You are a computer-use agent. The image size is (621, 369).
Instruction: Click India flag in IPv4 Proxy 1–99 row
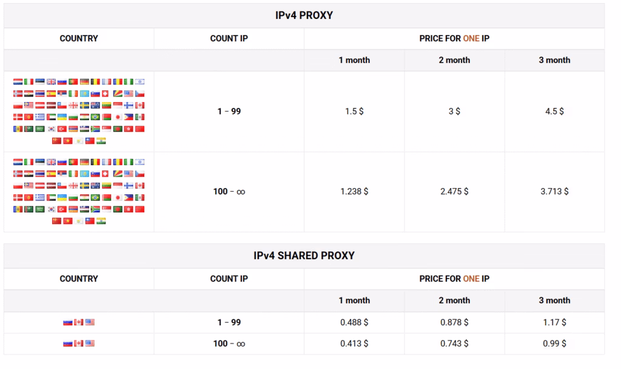pyautogui.click(x=101, y=141)
